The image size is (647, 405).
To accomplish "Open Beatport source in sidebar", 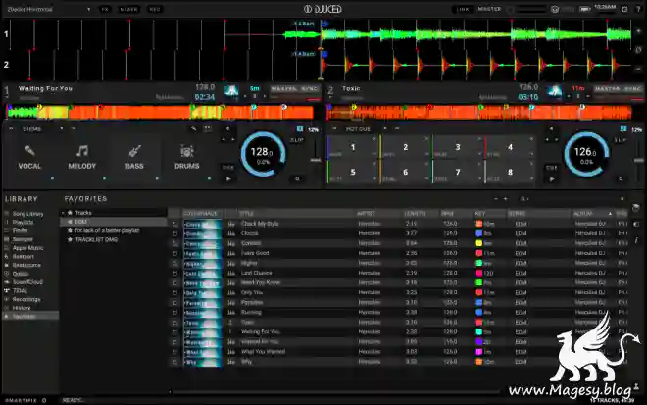I will (24, 256).
